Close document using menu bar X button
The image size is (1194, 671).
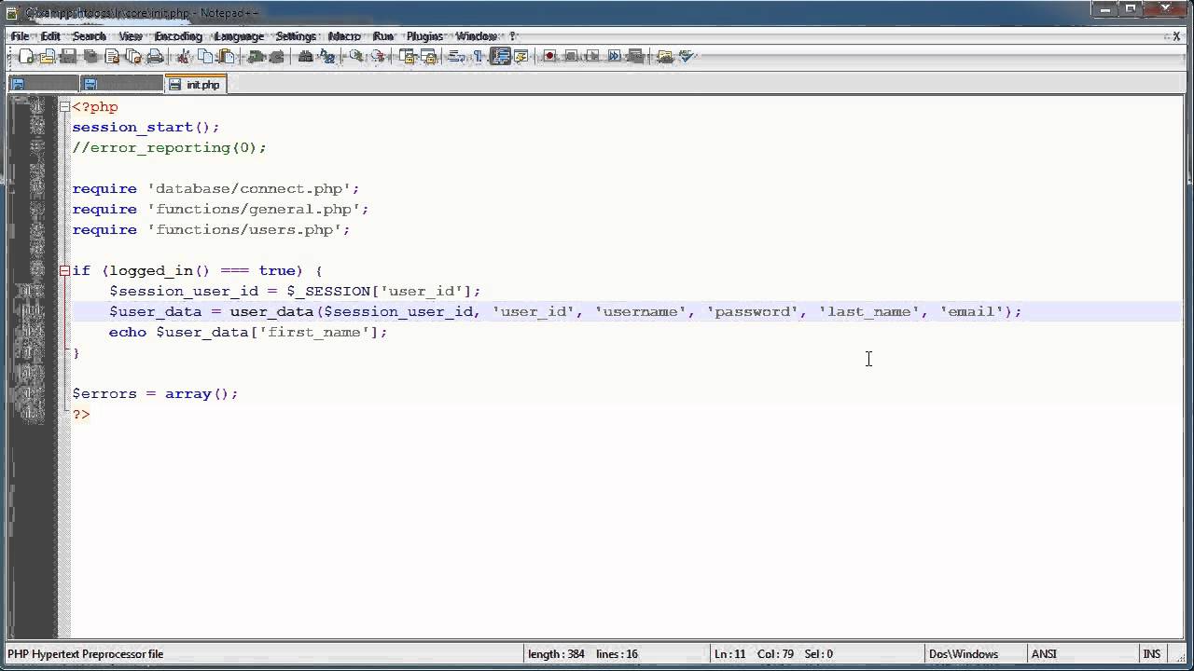[1176, 36]
